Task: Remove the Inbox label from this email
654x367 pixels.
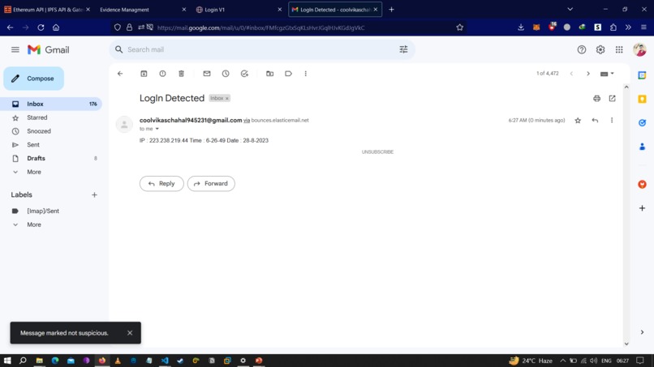Action: click(x=227, y=98)
